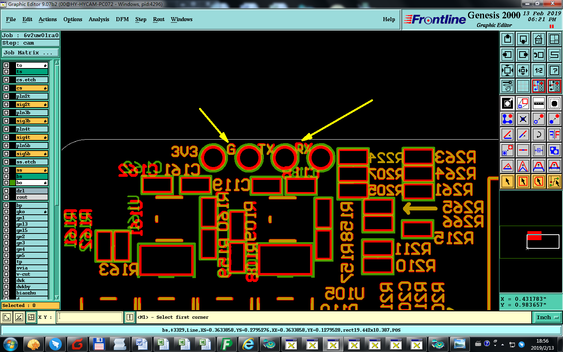This screenshot has width=563, height=352.
Task: Open the Analysis menu
Action: (99, 19)
